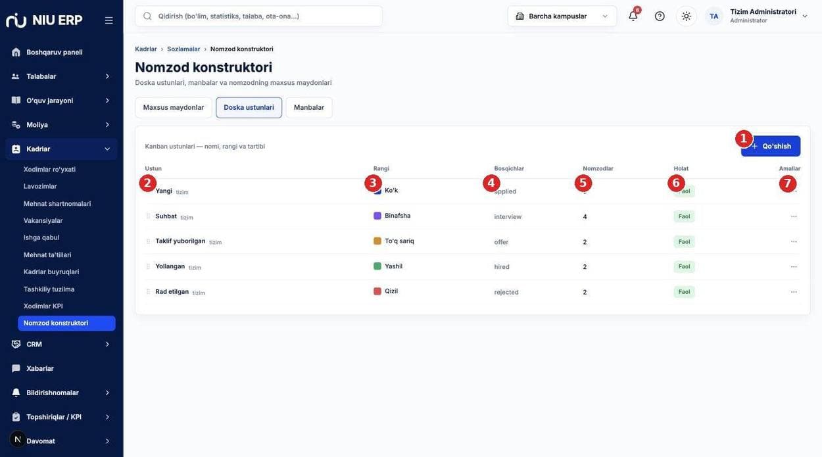Expand the Moliya sidebar section
This screenshot has width=822, height=457.
(x=61, y=125)
